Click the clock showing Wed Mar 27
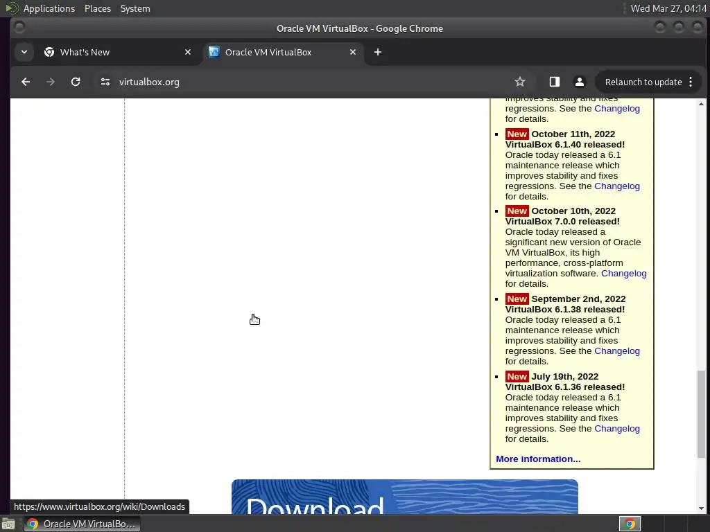The width and height of the screenshot is (710, 532). [x=669, y=8]
